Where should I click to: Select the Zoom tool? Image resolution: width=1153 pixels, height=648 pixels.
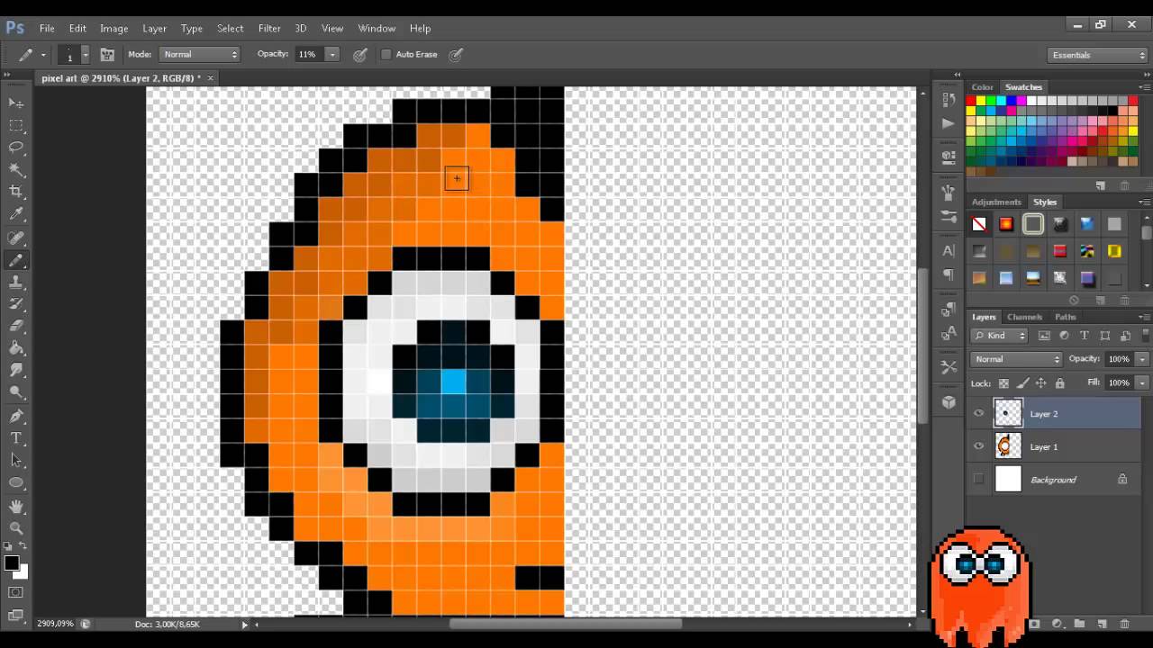[x=16, y=528]
